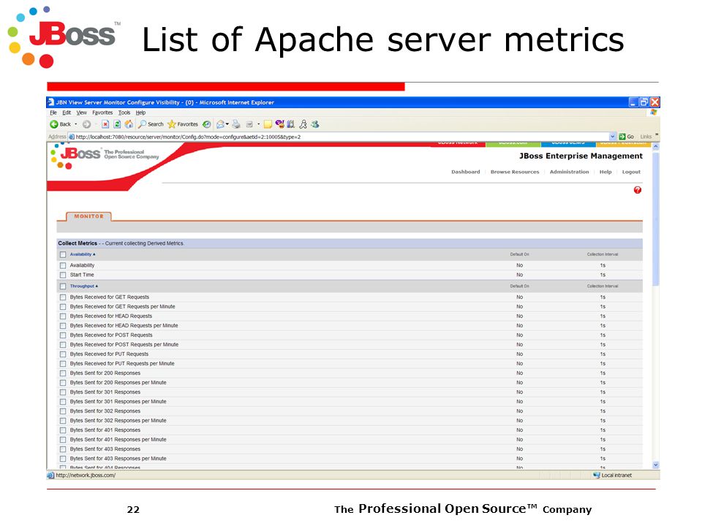Go to the Dashboard link
This screenshot has height=526, width=702.
[x=466, y=172]
